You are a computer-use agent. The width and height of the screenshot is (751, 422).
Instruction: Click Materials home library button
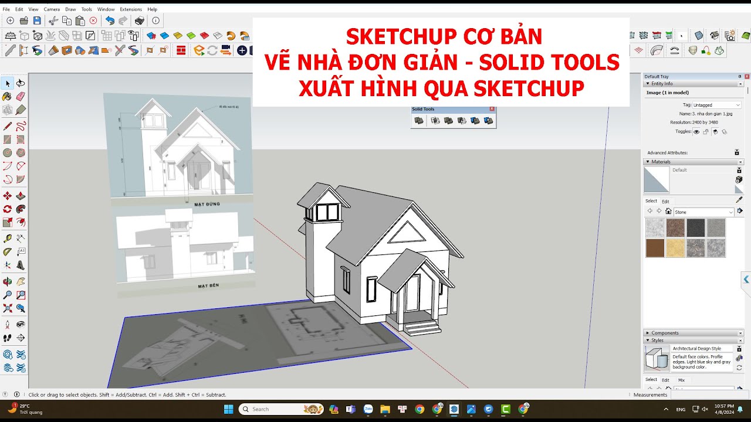click(668, 212)
